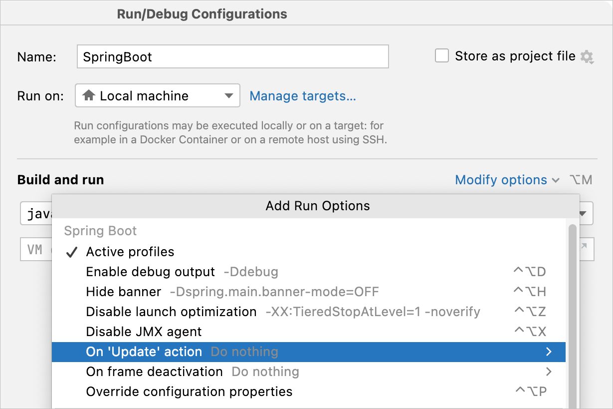The image size is (613, 409).
Task: Choose the On 'Update' action entry
Action: (x=144, y=352)
